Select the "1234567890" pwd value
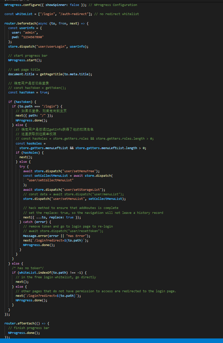This screenshot has width=223, height=343. click(x=32, y=37)
